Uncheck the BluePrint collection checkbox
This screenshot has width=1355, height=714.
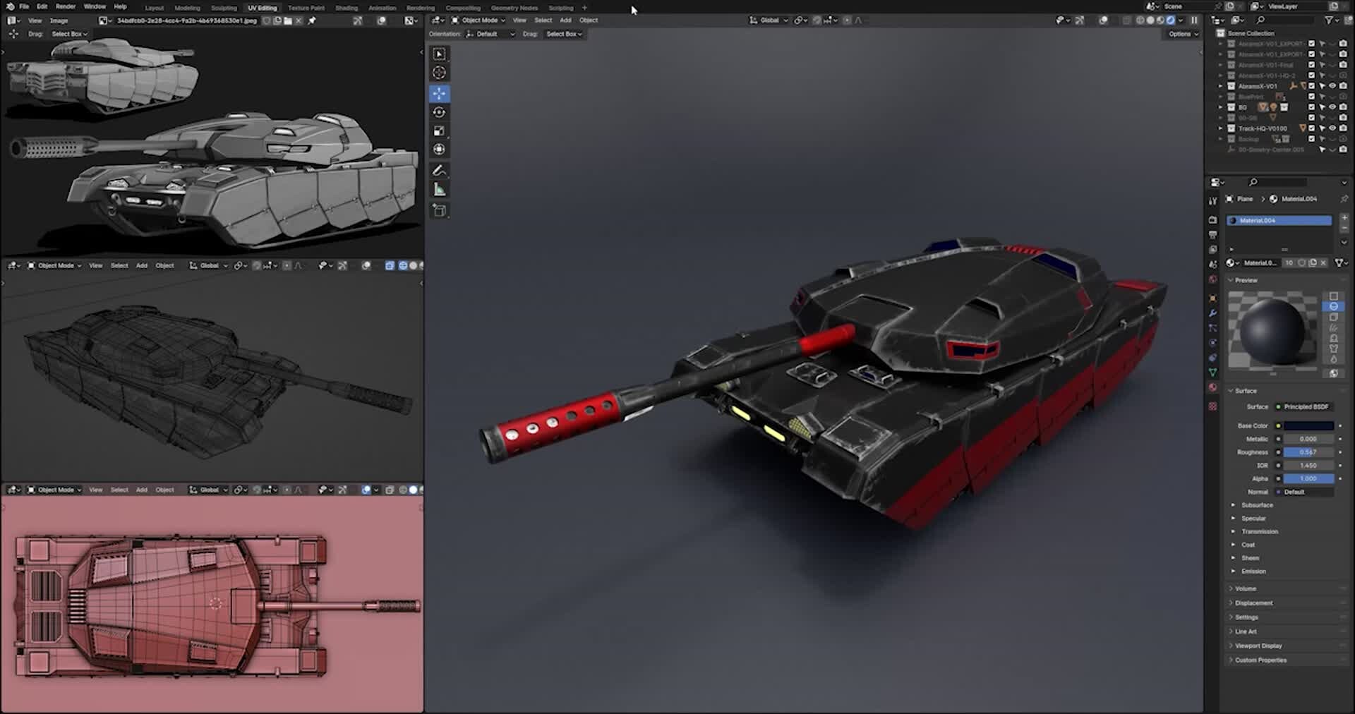coord(1311,96)
